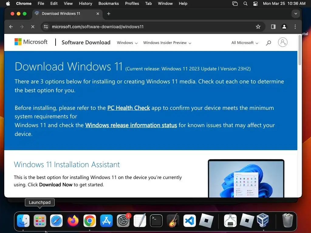
Task: Click the address bar URL
Action: click(97, 27)
